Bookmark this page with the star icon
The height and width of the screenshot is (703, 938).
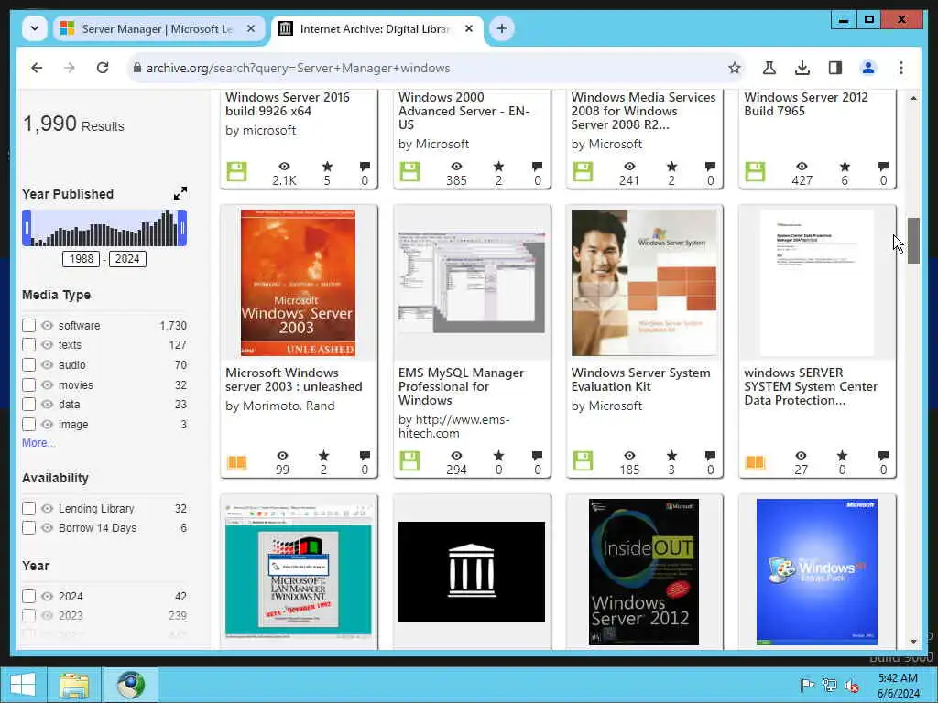click(735, 68)
